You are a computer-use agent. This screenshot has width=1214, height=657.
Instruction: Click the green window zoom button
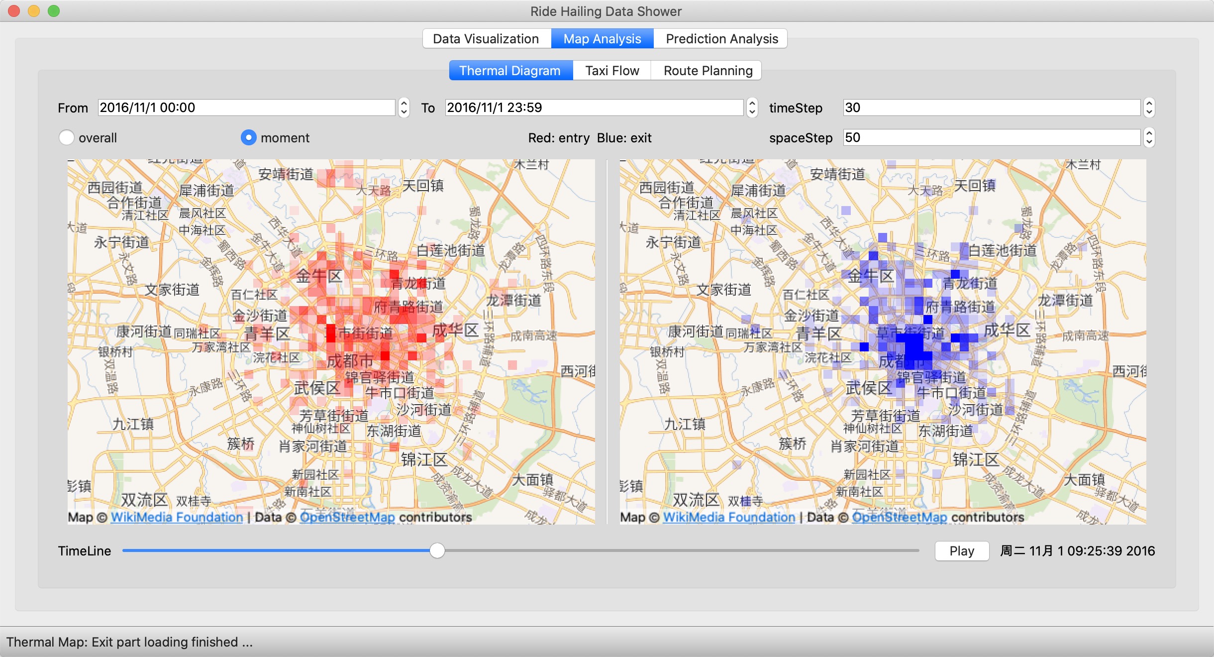pyautogui.click(x=54, y=11)
